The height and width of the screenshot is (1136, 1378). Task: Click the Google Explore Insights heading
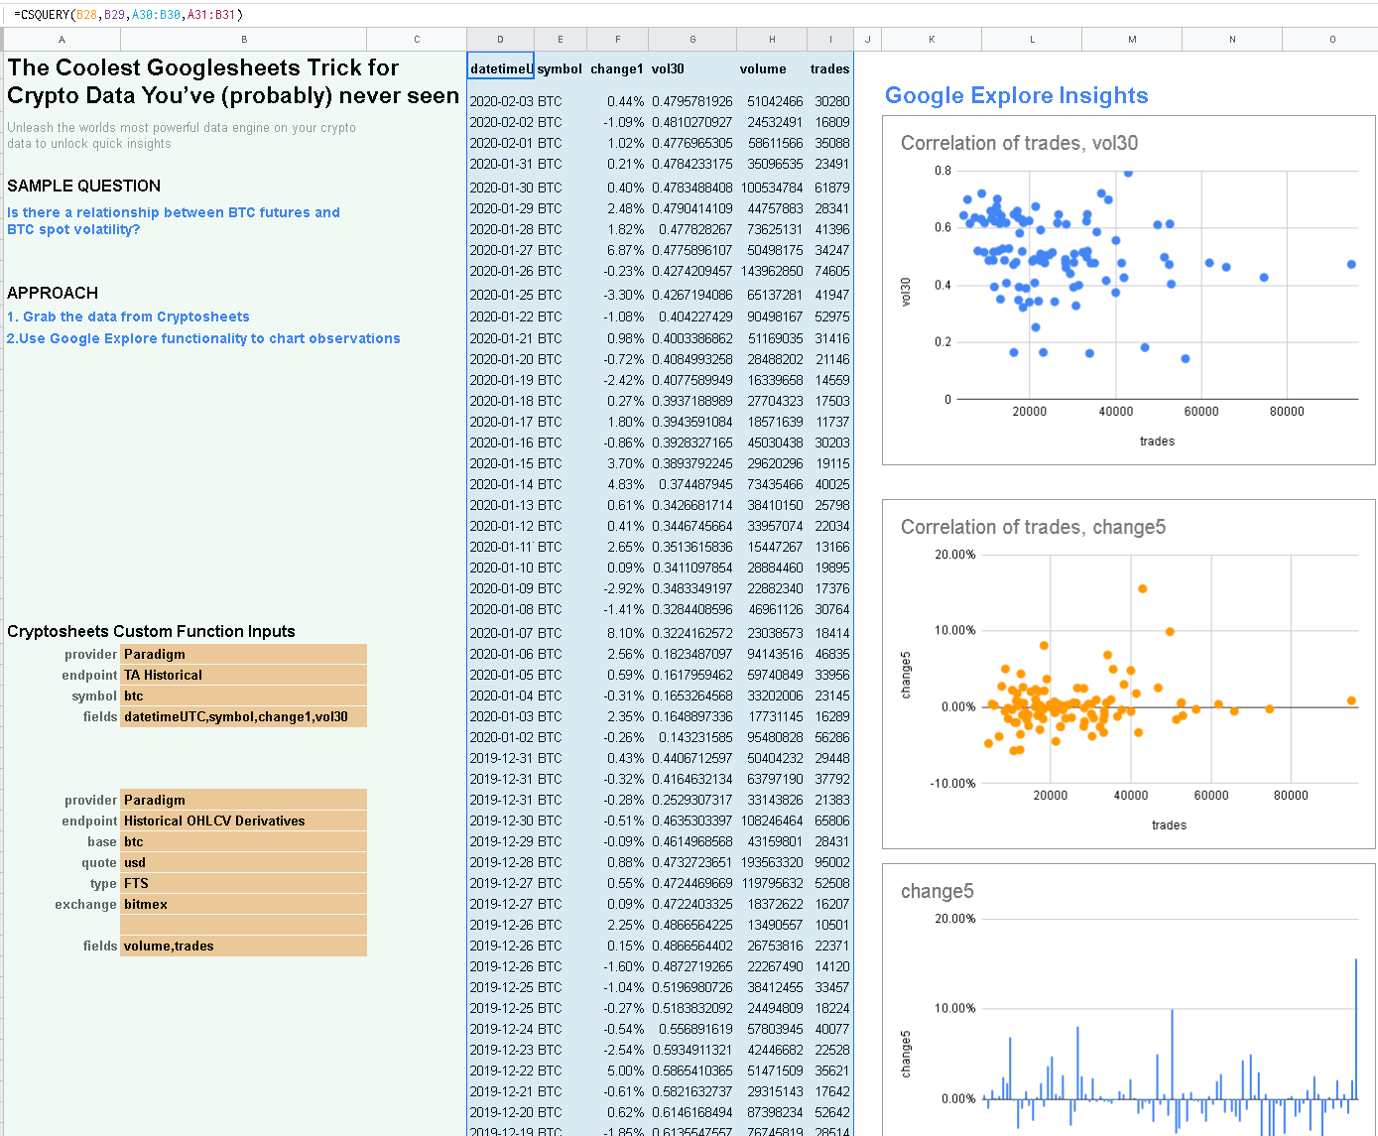(1016, 95)
